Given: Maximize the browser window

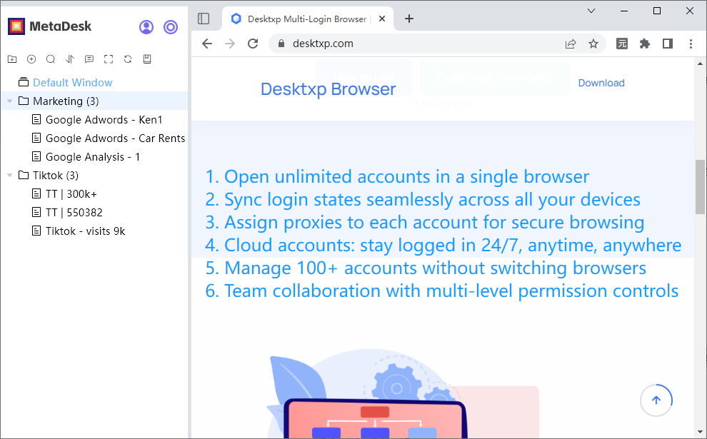Looking at the screenshot, I should click(x=657, y=11).
